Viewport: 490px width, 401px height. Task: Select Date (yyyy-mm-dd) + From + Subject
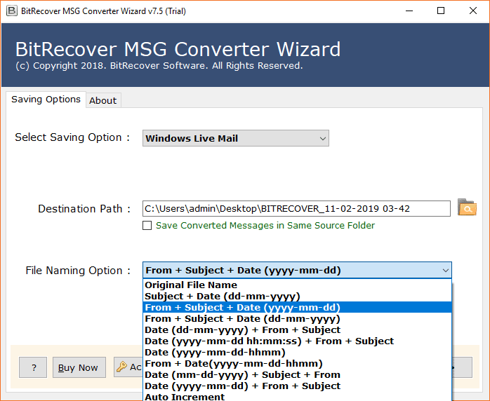(298, 386)
